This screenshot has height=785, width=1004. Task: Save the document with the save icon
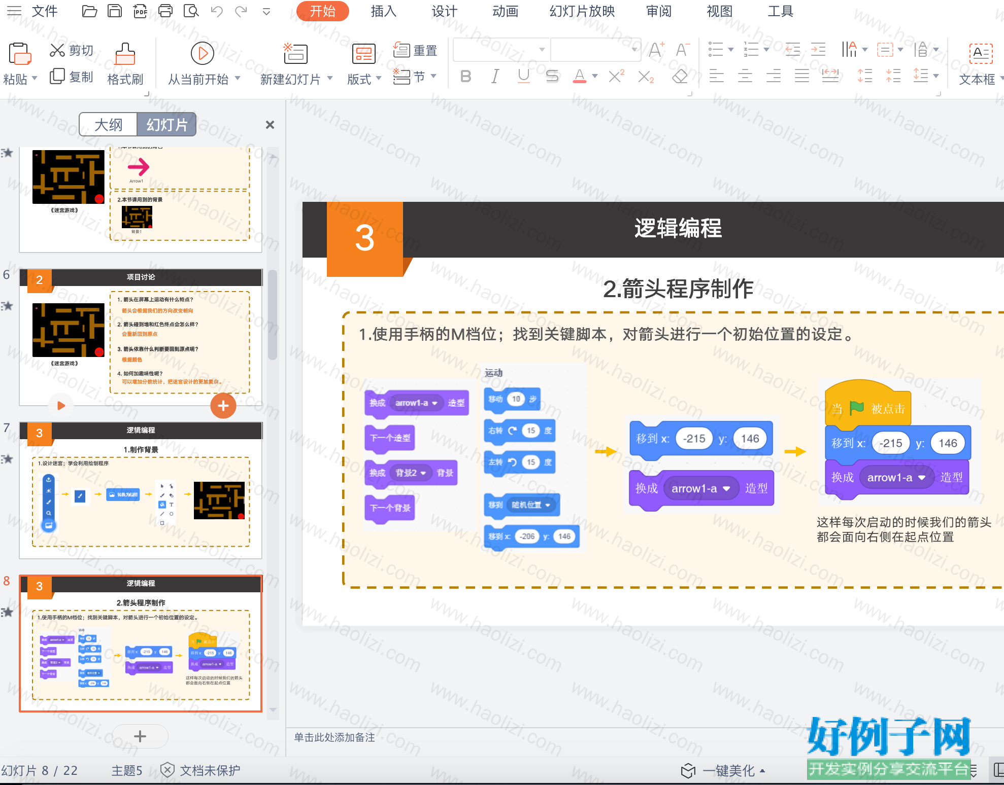point(115,11)
